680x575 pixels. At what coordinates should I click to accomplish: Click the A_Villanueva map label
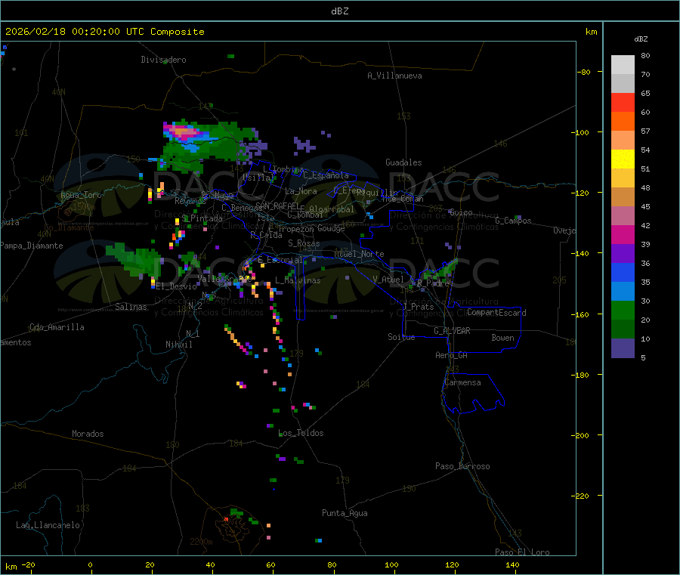coord(394,76)
